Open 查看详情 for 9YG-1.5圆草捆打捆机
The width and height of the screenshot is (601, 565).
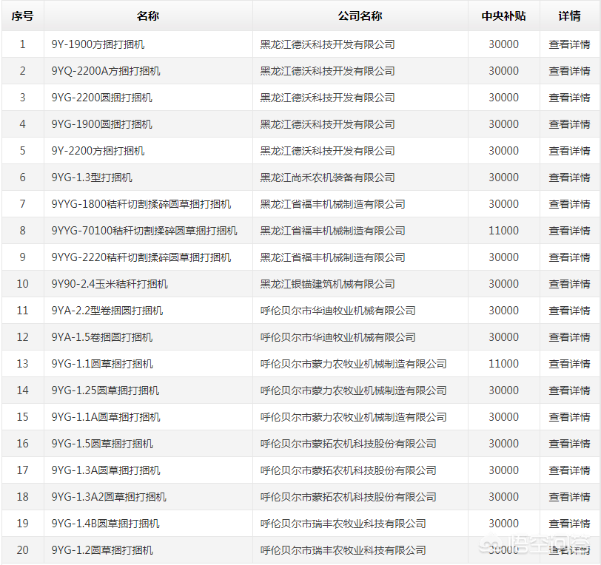coord(569,444)
